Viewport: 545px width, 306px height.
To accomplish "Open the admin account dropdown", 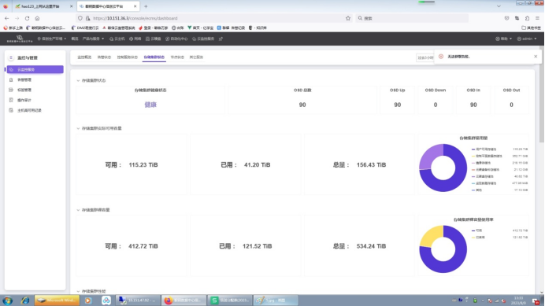I will pos(527,39).
